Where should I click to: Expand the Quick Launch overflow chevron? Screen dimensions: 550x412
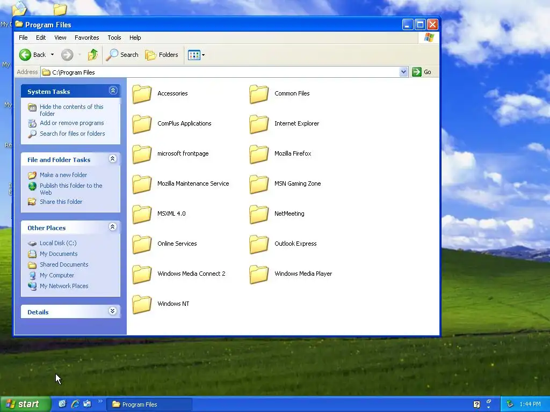[x=100, y=401]
